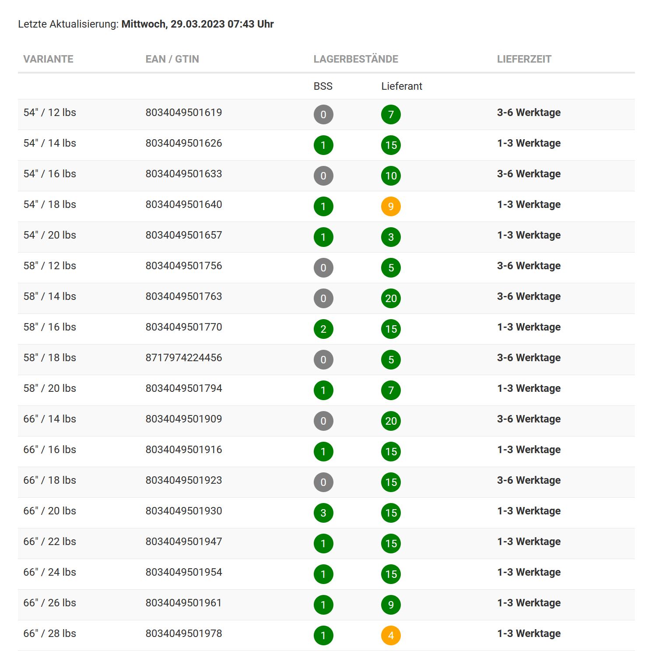The height and width of the screenshot is (651, 652).
Task: Select the 66" / 22 lbs variant label
Action: click(49, 542)
